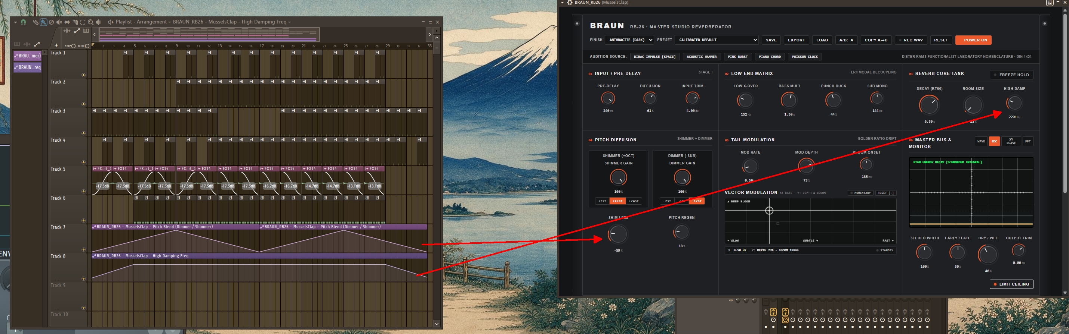Toggle FREEZE HOLD in Reverb Core Tank
This screenshot has width=1069, height=334.
click(1011, 75)
